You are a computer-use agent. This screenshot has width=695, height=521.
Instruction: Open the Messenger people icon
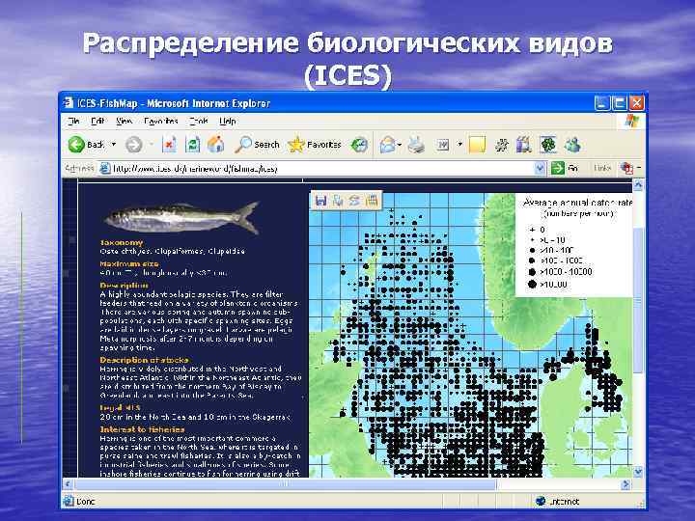click(x=572, y=145)
